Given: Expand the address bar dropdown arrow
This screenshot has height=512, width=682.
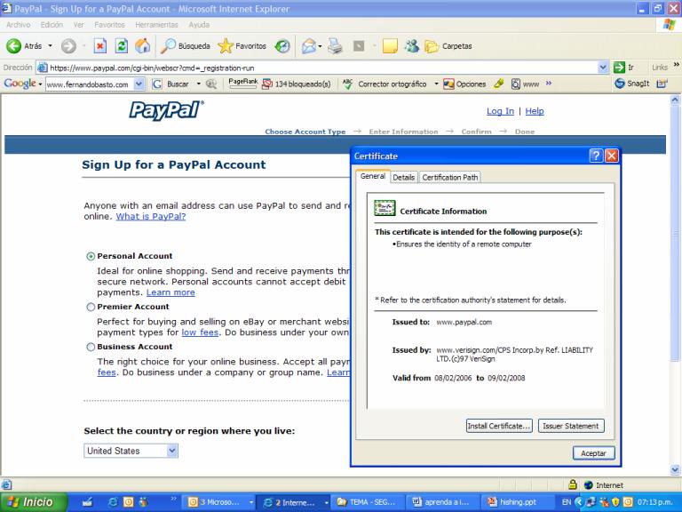Looking at the screenshot, I should pyautogui.click(x=603, y=68).
